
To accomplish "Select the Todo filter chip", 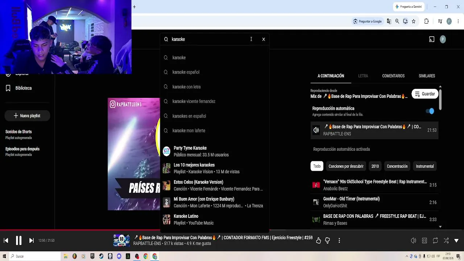I will (317, 166).
